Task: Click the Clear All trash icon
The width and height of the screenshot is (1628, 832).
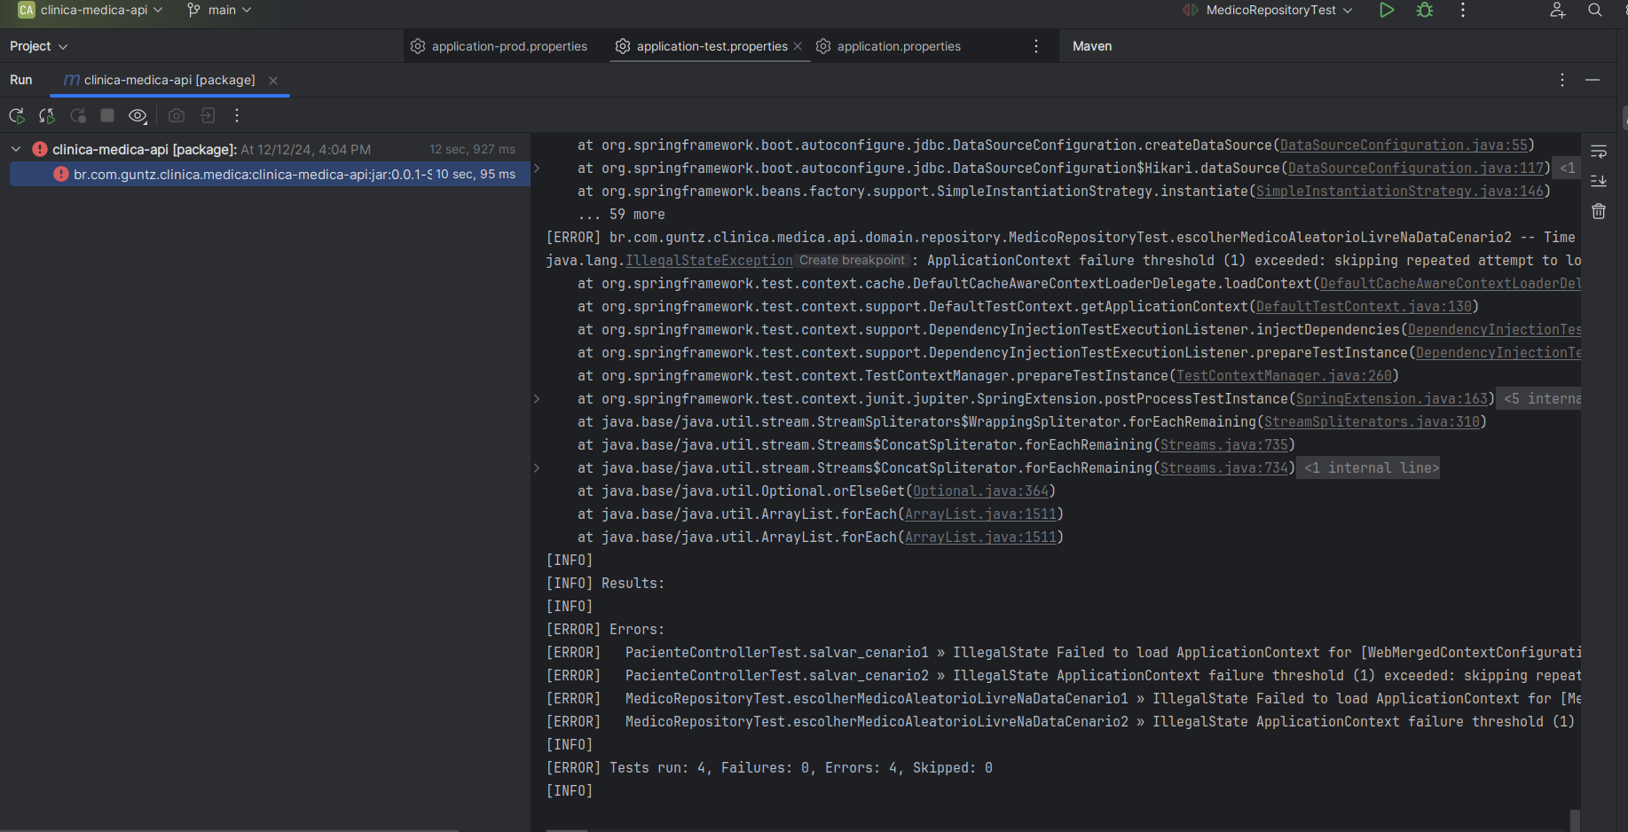Action: [1599, 211]
